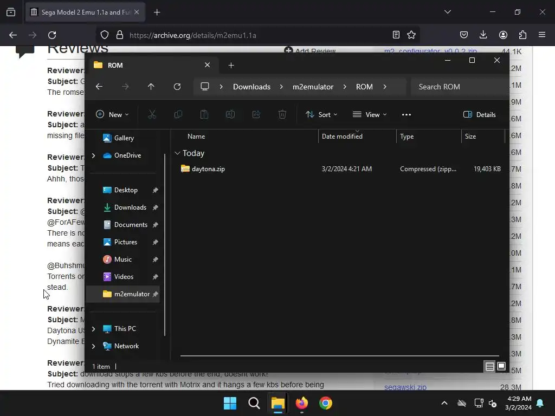Click the Rename icon in Explorer toolbar
Screen dimensions: 555x416
(x=230, y=114)
